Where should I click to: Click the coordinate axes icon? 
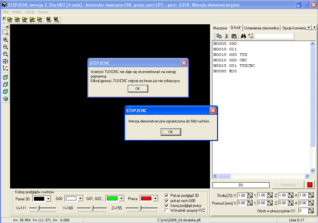tap(5, 68)
